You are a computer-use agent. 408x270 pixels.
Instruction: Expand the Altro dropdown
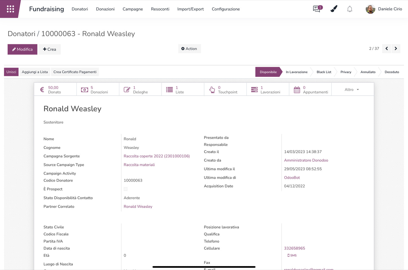click(352, 90)
